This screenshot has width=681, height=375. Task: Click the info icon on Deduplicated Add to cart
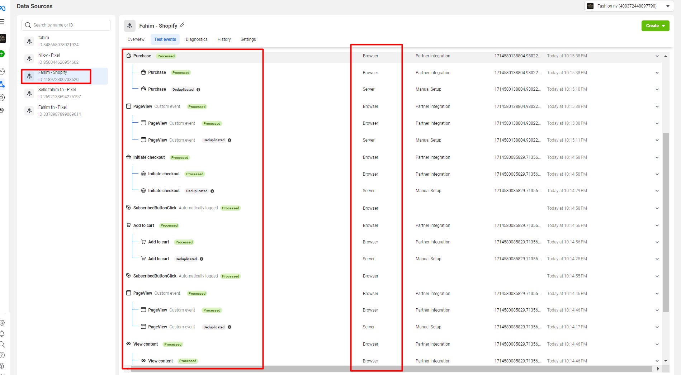click(202, 259)
